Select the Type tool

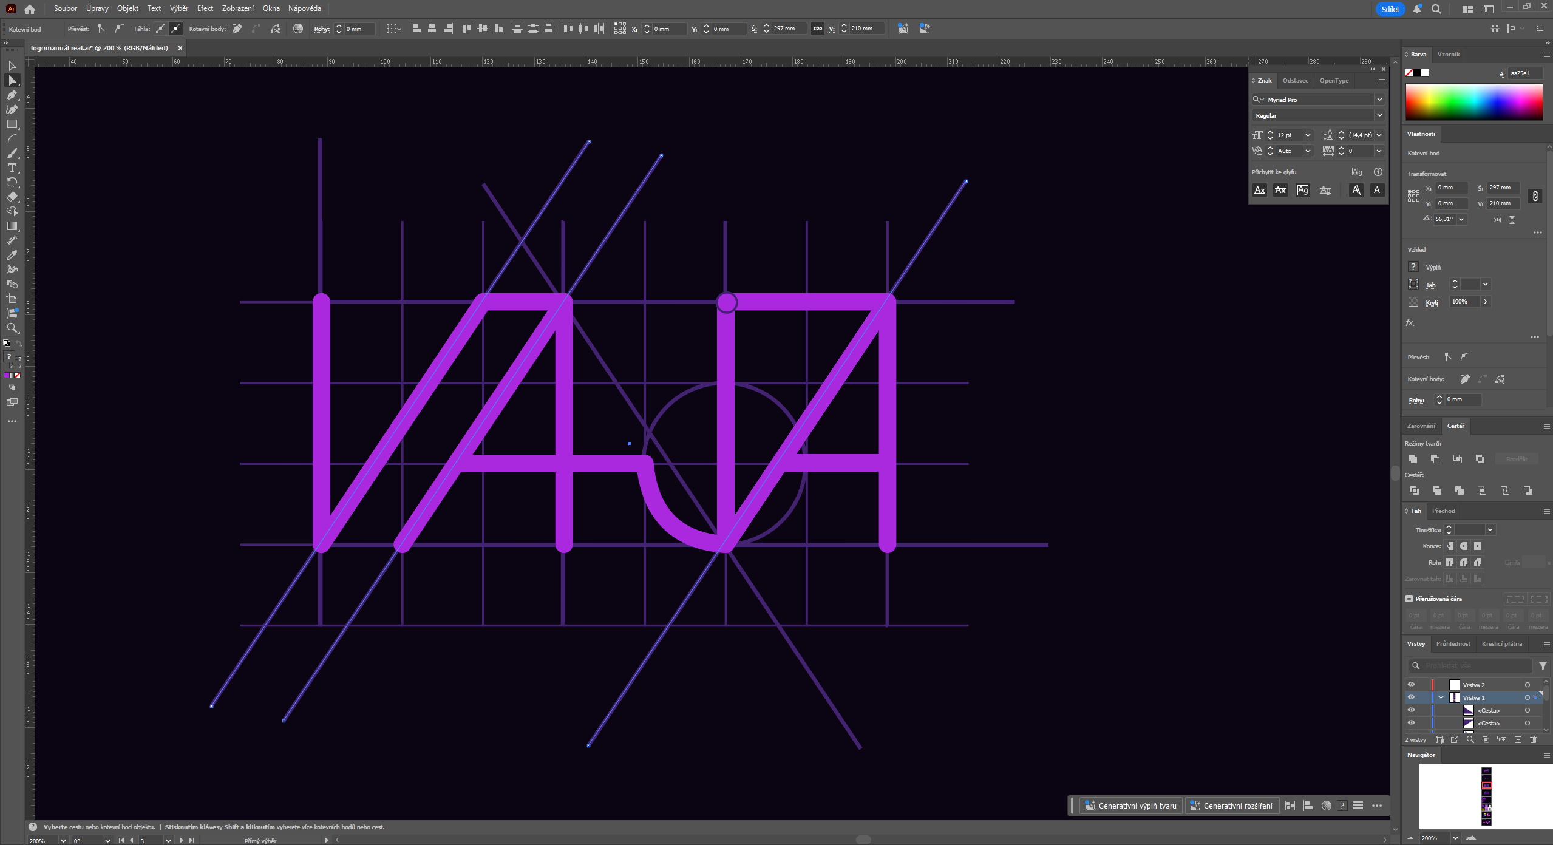click(12, 168)
